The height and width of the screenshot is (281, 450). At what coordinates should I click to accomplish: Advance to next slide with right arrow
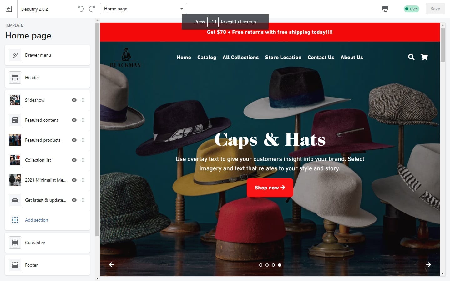[428, 265]
